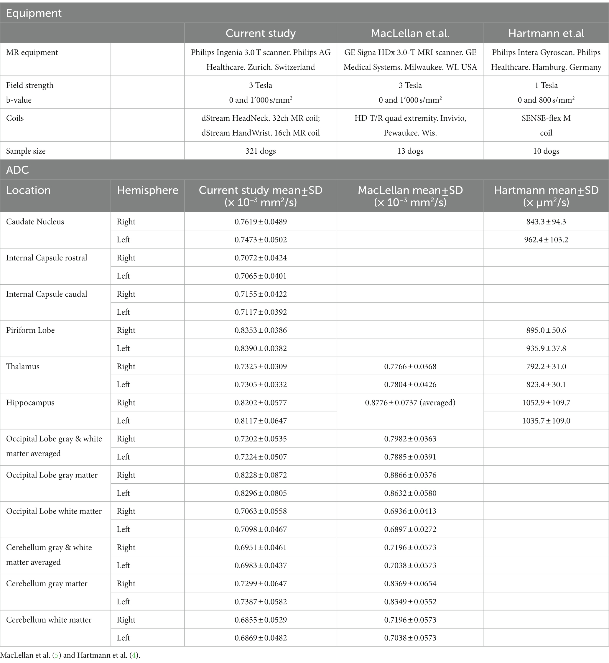Select the Philips Intera Gyroscan cell

(546, 60)
